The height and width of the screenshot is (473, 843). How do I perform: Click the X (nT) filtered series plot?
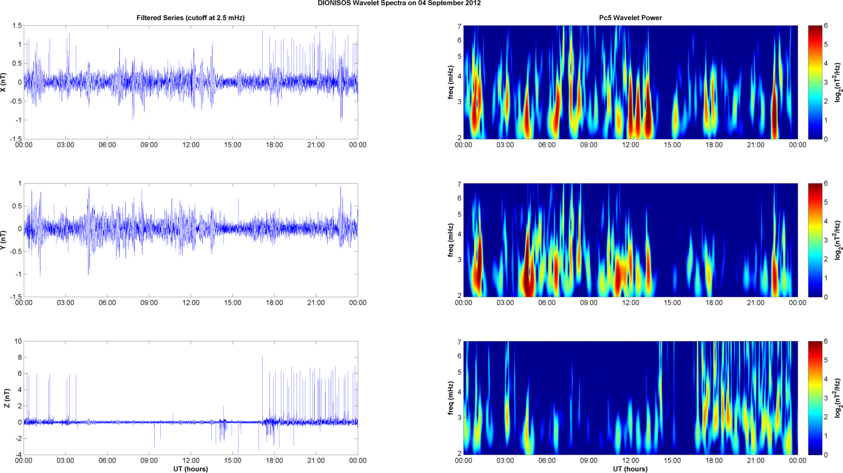(191, 82)
